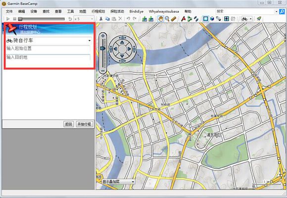Viewport: 287px width, 198px height.
Task: Click the playback loop/rewind icon
Action: pos(70,19)
